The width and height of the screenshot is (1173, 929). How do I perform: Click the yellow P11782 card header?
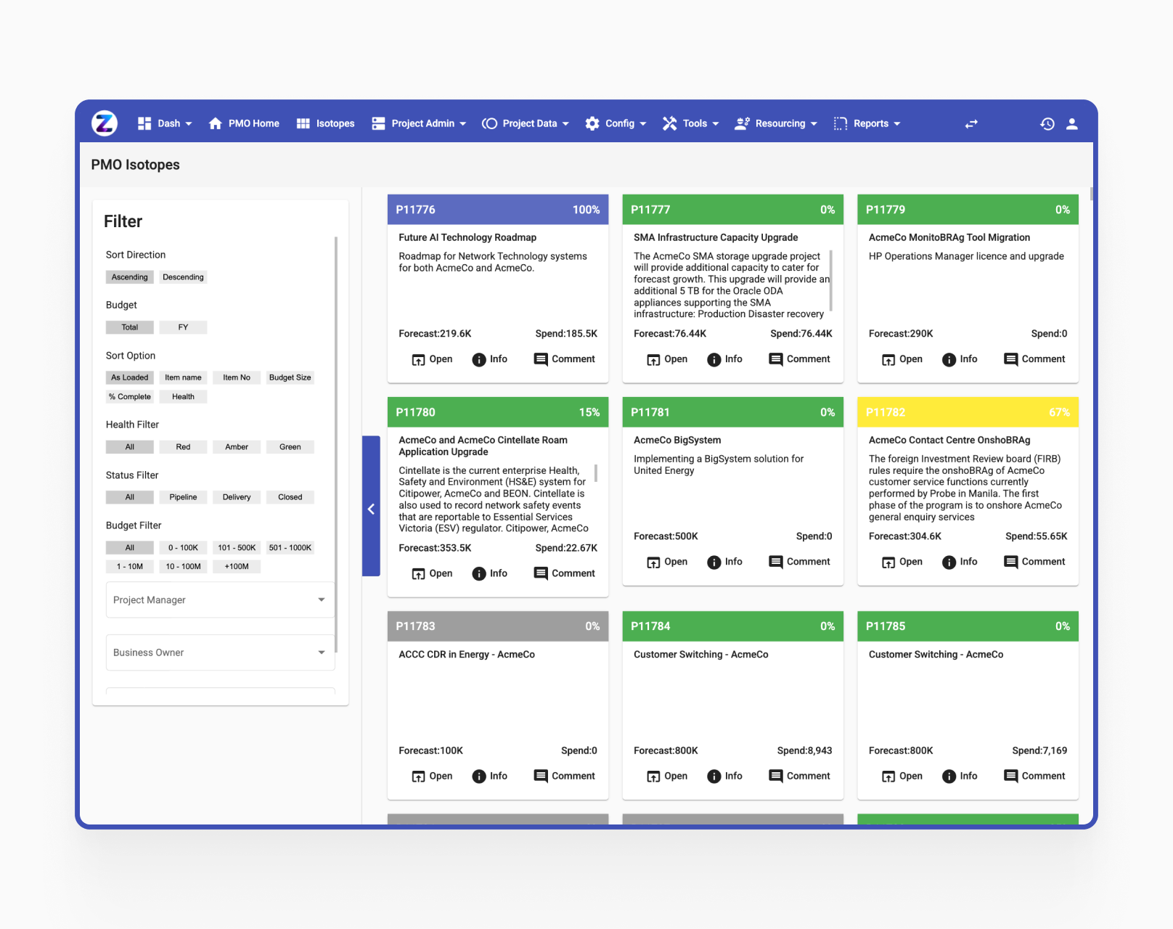[968, 412]
